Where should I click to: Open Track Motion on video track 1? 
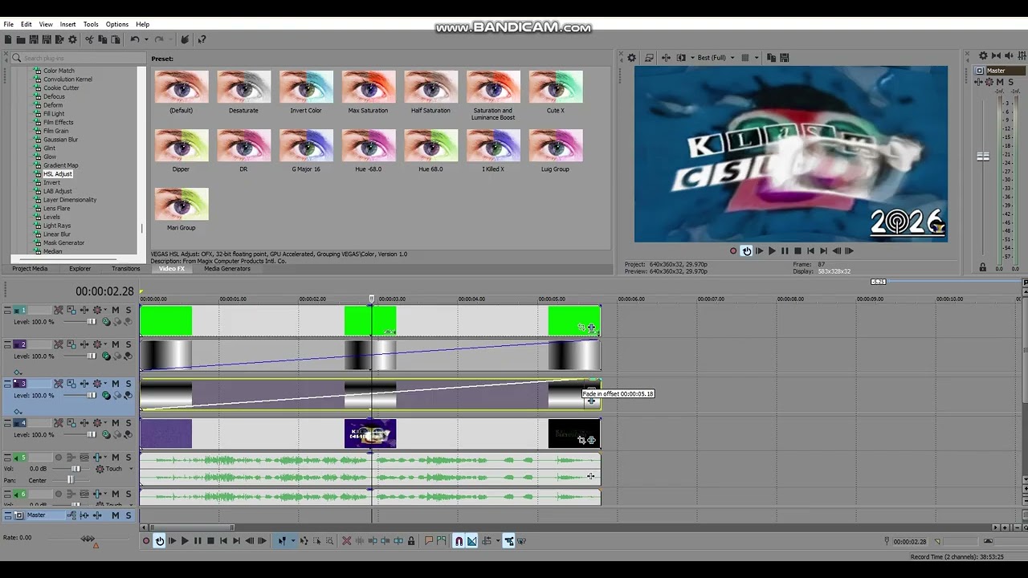coord(71,310)
